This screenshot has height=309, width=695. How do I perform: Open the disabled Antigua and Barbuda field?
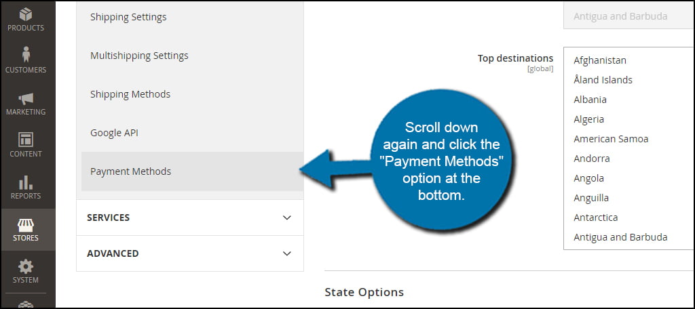(628, 16)
